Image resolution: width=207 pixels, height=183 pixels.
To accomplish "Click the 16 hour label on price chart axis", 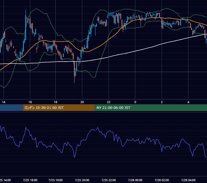I will tap(30, 102).
